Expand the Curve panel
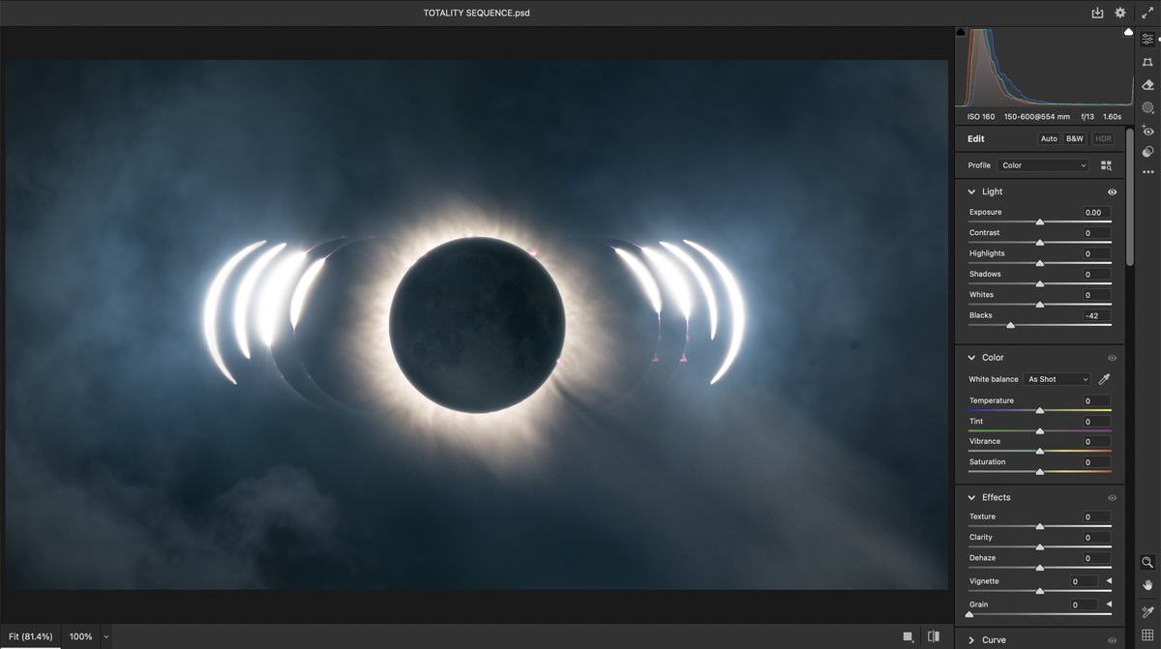 971,640
